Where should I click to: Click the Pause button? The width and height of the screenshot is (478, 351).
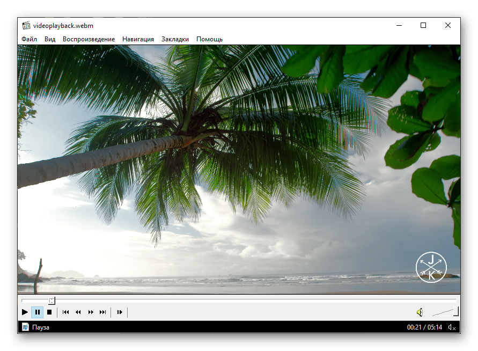[x=37, y=312]
